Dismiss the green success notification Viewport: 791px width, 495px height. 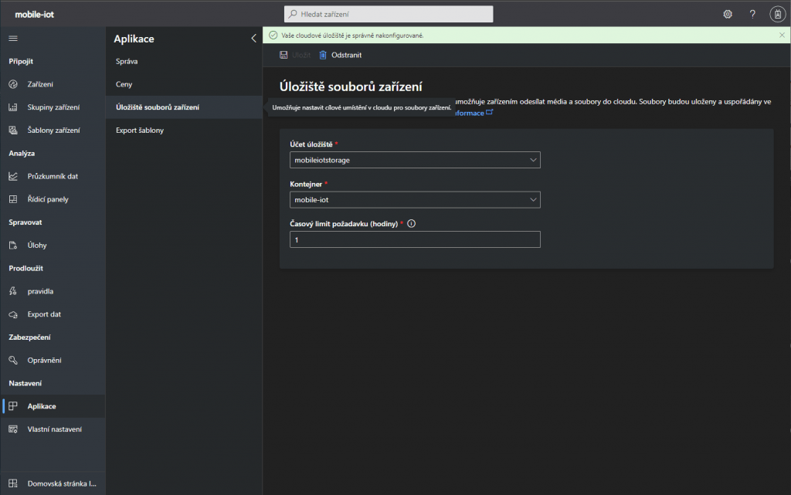(782, 36)
